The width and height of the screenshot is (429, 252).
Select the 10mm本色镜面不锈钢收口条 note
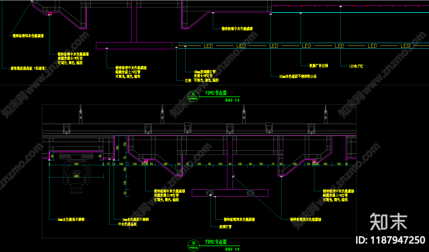298,76
